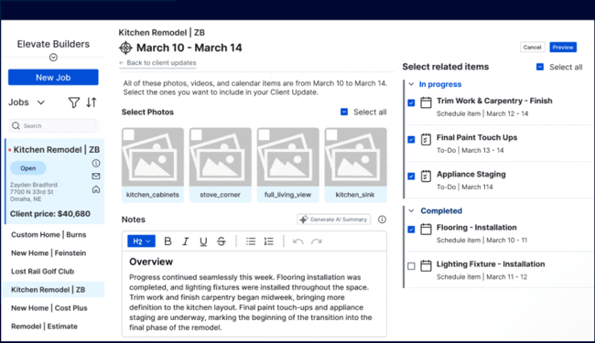Click the Cancel button
The height and width of the screenshot is (343, 595).
click(x=532, y=48)
